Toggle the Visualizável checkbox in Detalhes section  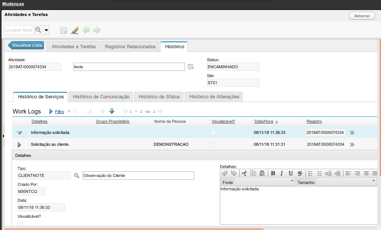20,224
